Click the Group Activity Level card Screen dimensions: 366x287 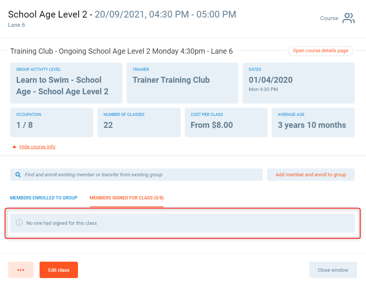[x=66, y=83]
